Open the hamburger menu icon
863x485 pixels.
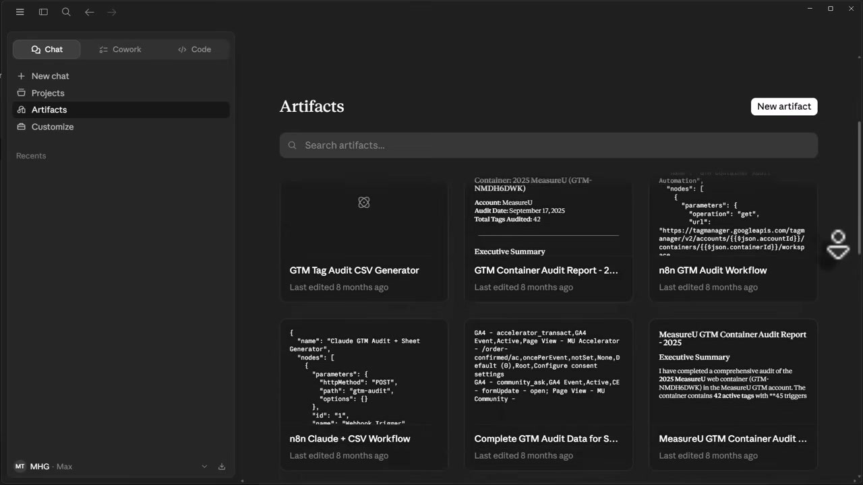click(20, 12)
